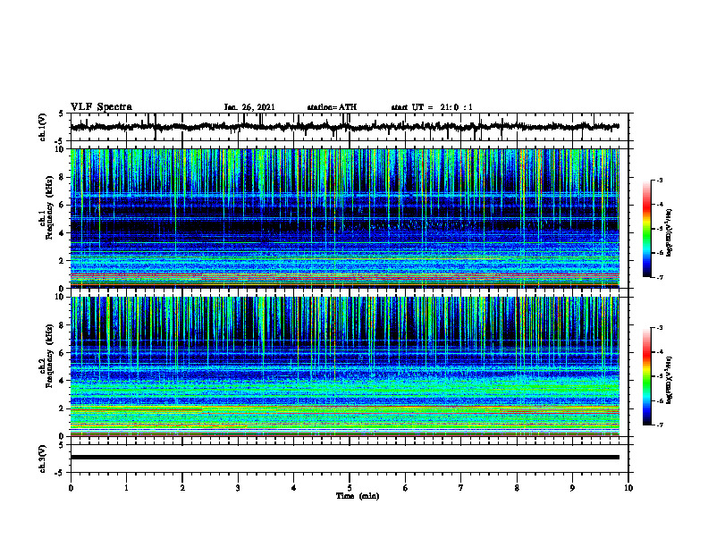Click the "0" tick on Time axis
This screenshot has height=547, width=708.
coord(71,488)
